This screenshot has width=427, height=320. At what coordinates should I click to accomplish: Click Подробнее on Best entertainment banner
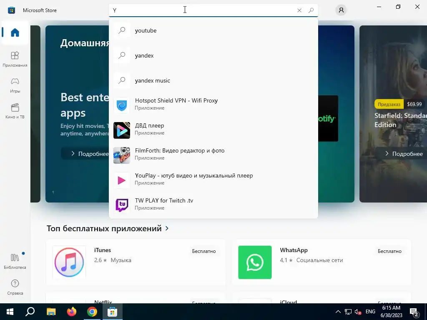pyautogui.click(x=85, y=154)
